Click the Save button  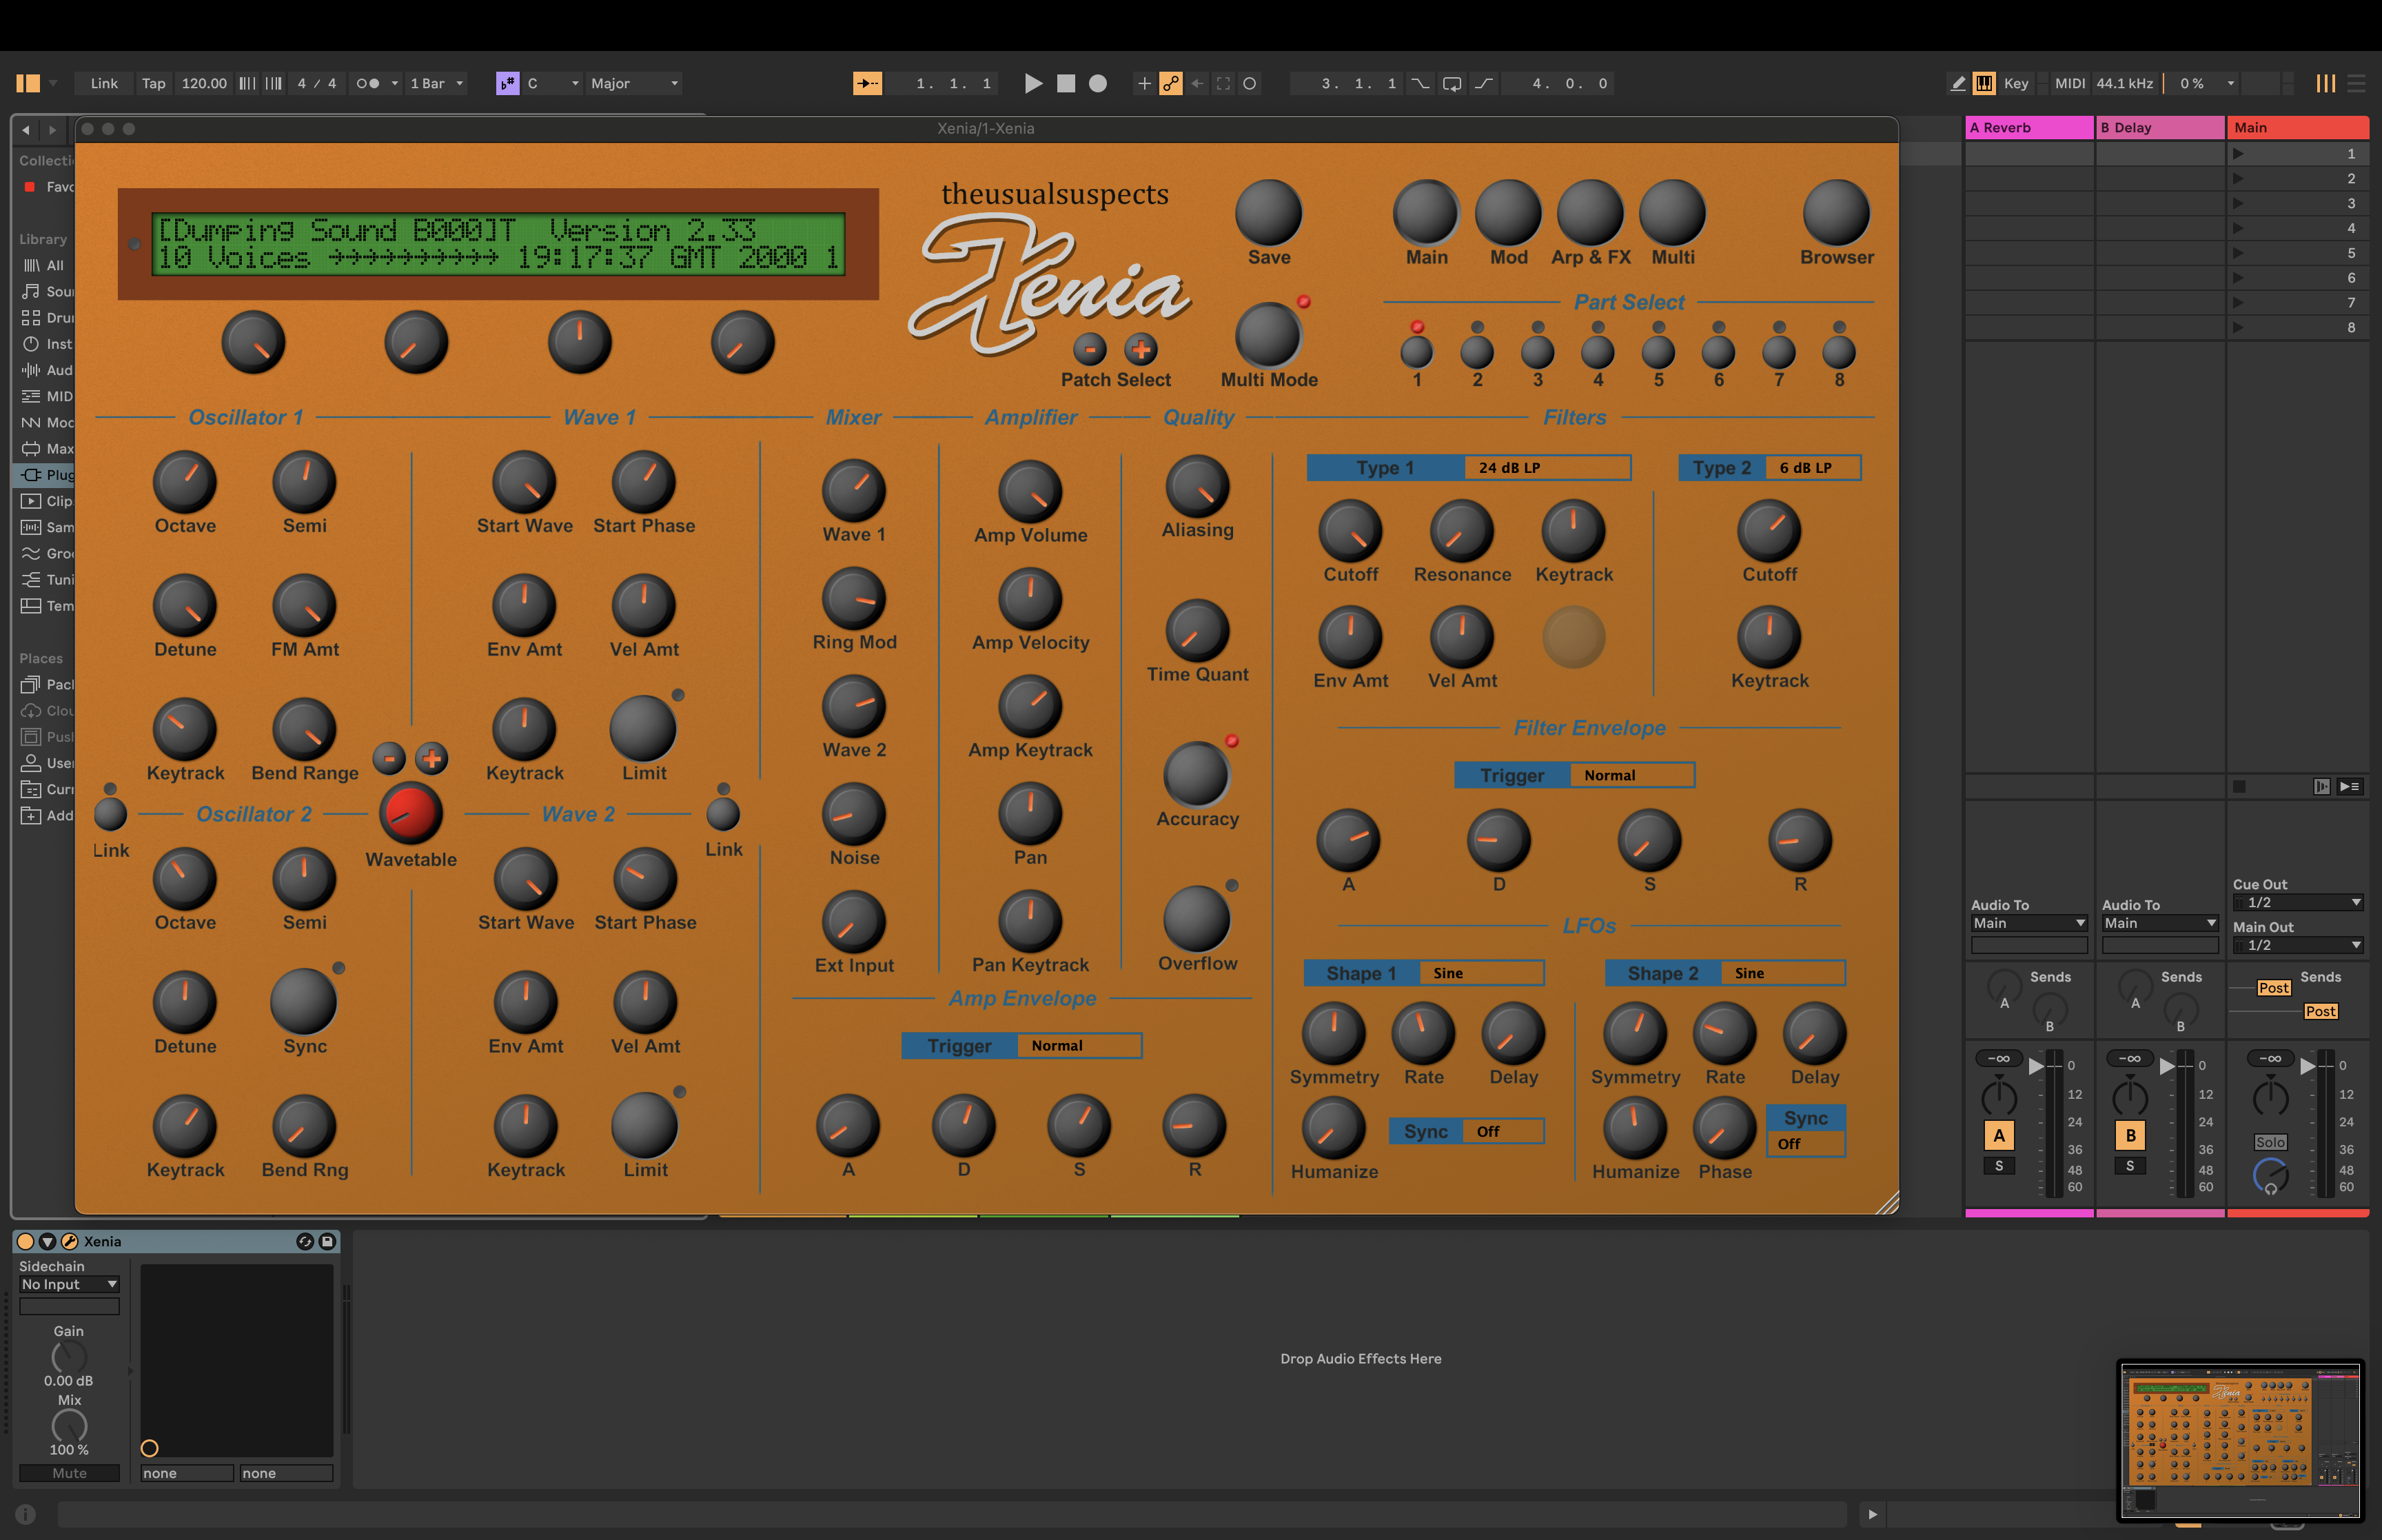1268,213
